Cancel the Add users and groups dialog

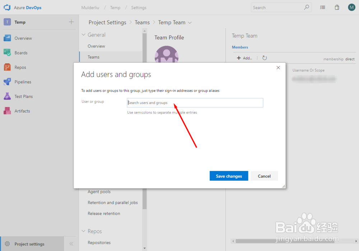pos(264,176)
